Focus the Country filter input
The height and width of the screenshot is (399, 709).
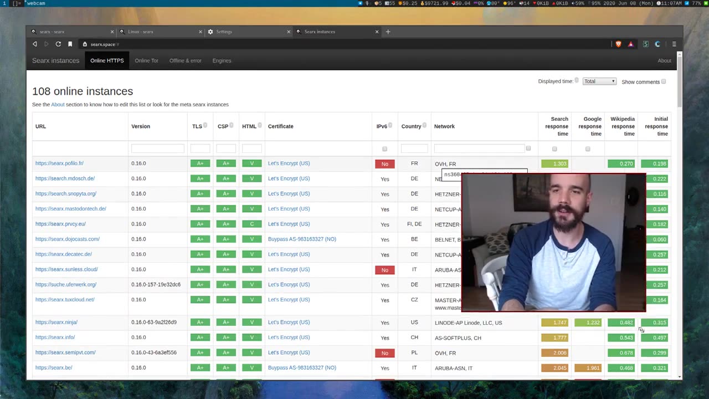(414, 149)
